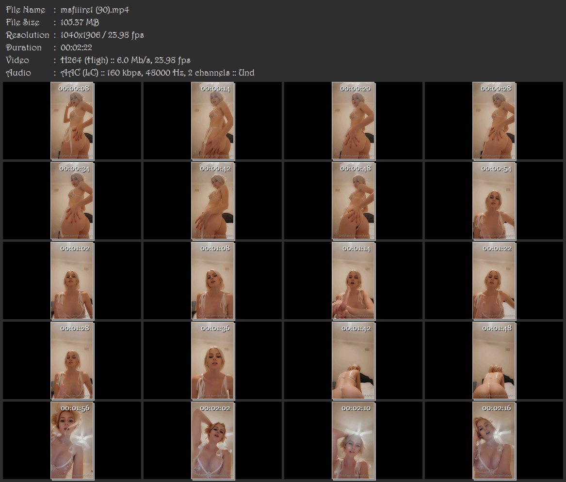Select the audio info starting "AAC (LC)"
Screen dimensions: 566x482
point(157,73)
